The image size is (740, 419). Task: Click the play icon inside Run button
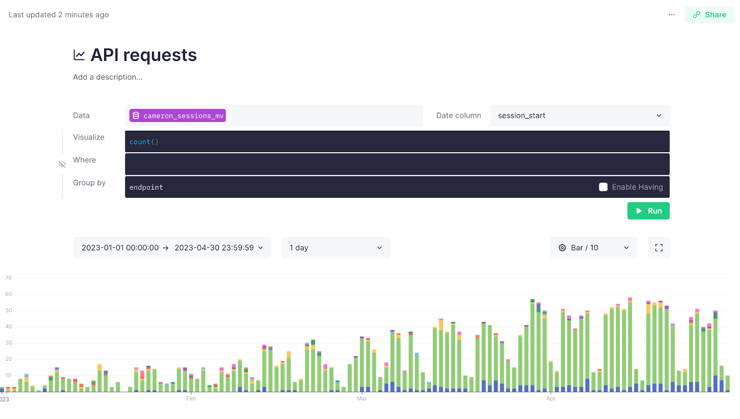639,211
